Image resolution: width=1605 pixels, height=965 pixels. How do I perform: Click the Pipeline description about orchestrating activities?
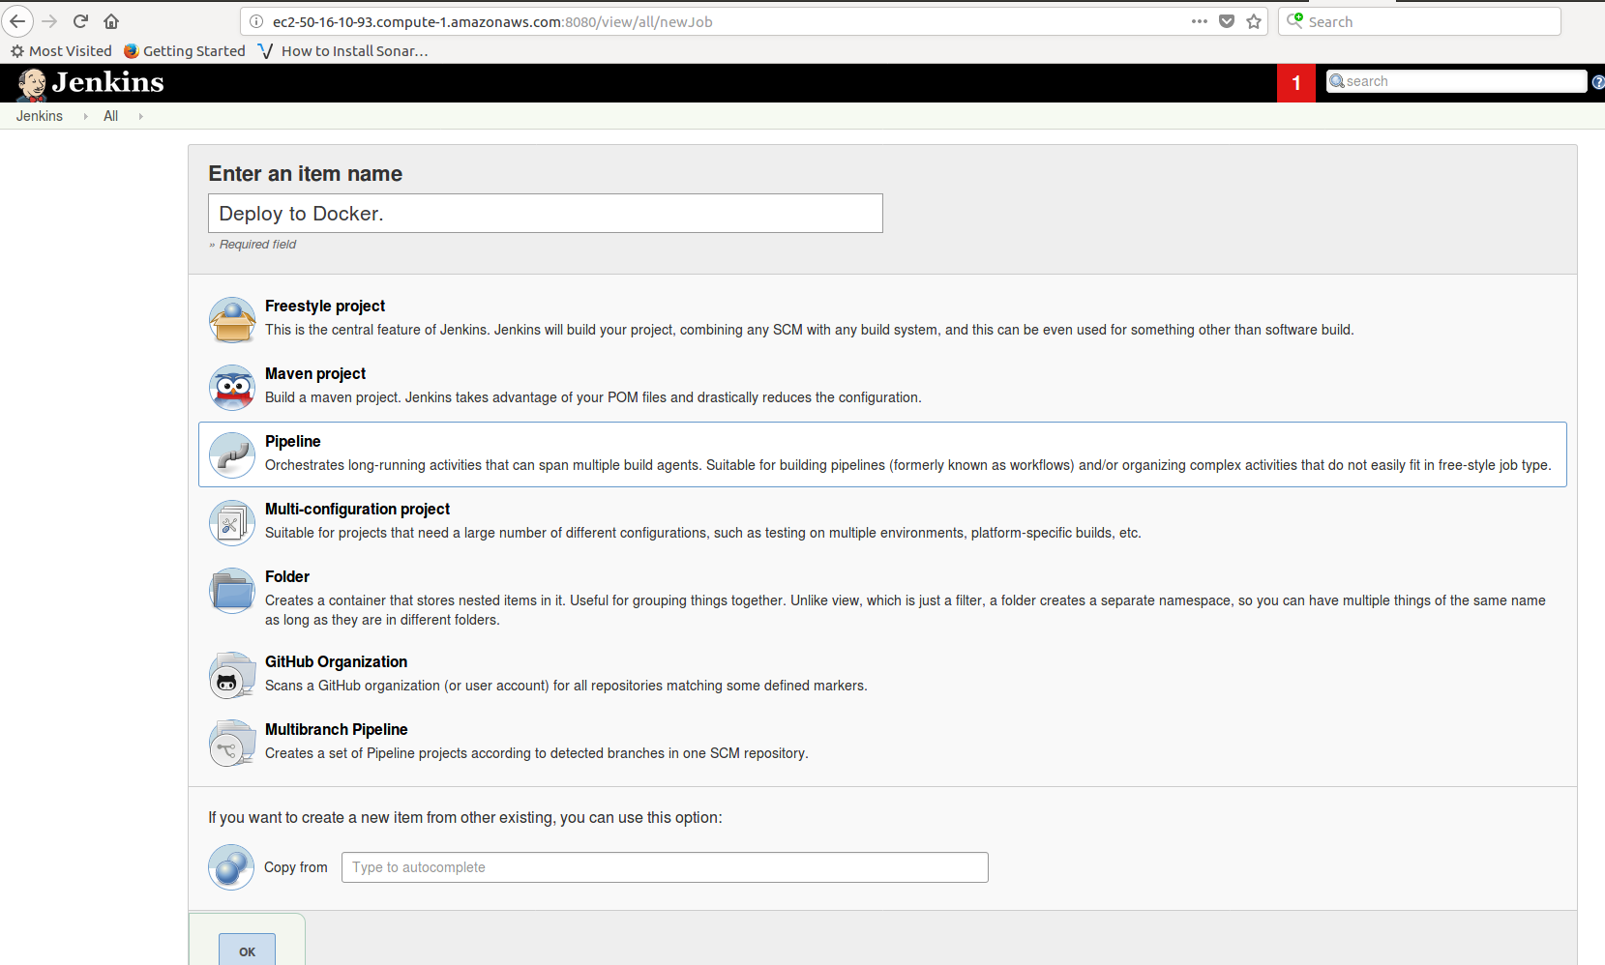908,465
